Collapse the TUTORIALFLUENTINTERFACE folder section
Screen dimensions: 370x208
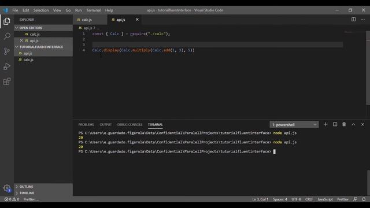(x=43, y=47)
